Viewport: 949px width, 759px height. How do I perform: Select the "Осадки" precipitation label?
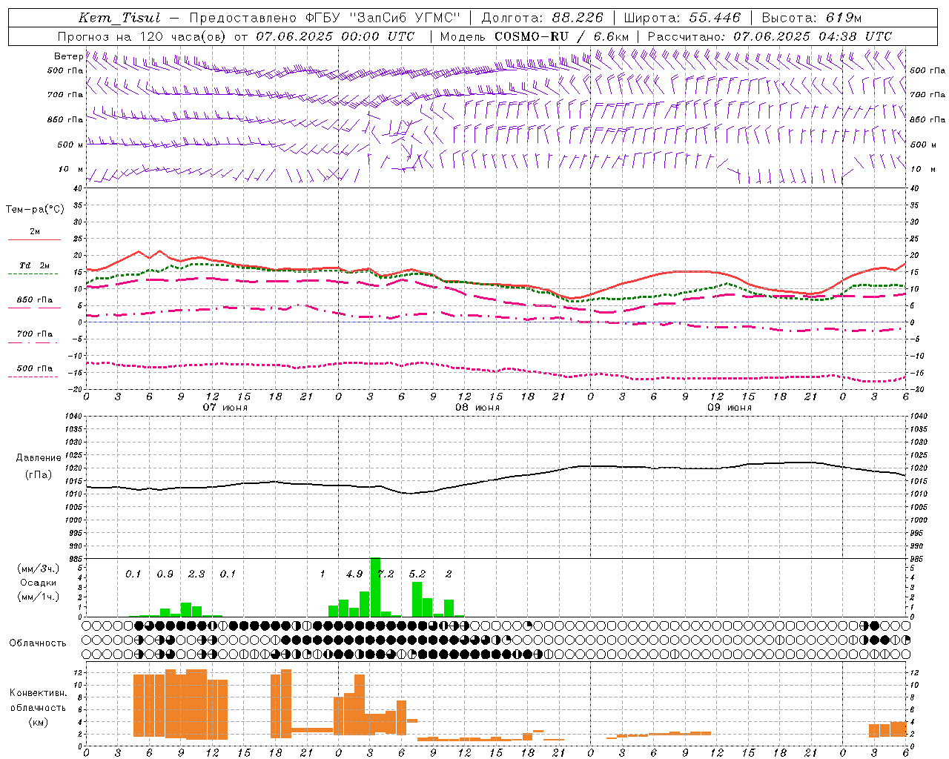tap(38, 583)
